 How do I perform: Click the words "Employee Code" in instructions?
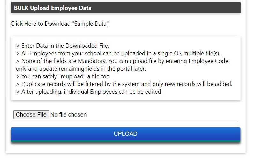point(208,61)
